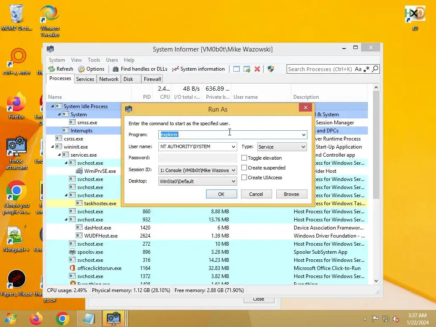
Task: Sort by the PID column header
Action: click(146, 97)
